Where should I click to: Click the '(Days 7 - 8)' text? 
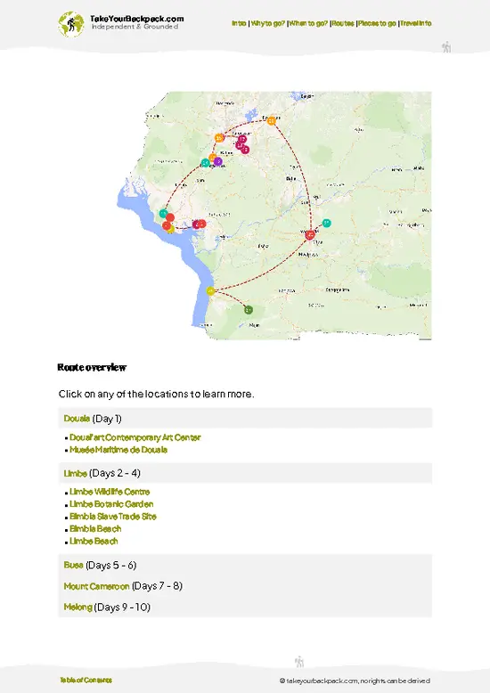tap(157, 586)
